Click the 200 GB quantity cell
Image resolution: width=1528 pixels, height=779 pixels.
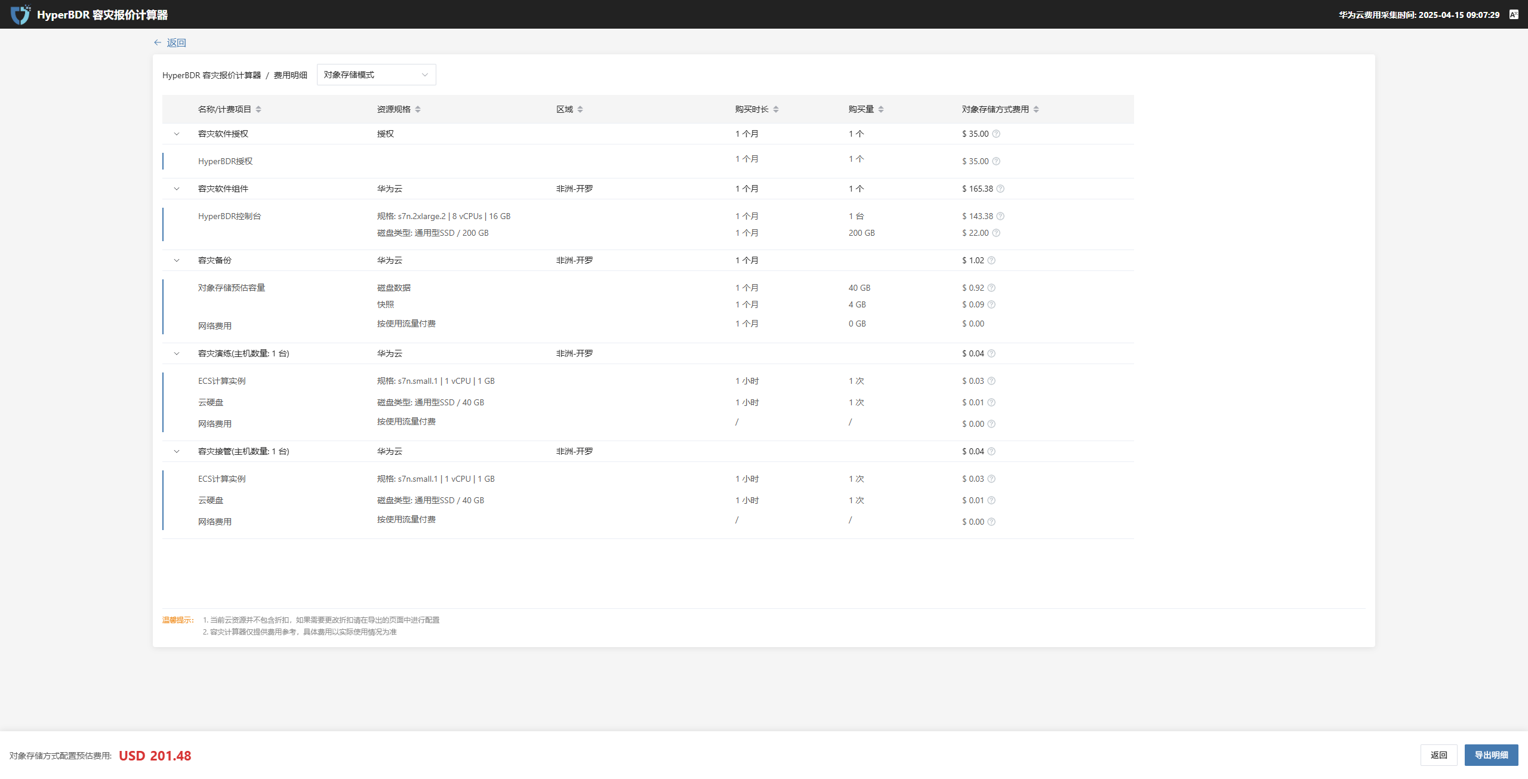861,233
